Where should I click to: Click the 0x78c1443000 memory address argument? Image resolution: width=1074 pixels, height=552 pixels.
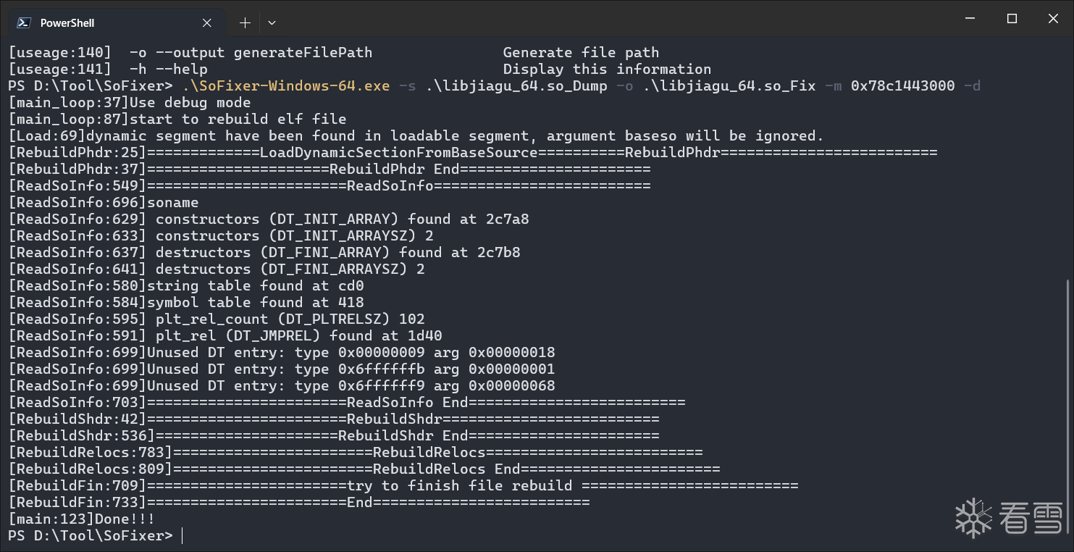pos(902,86)
